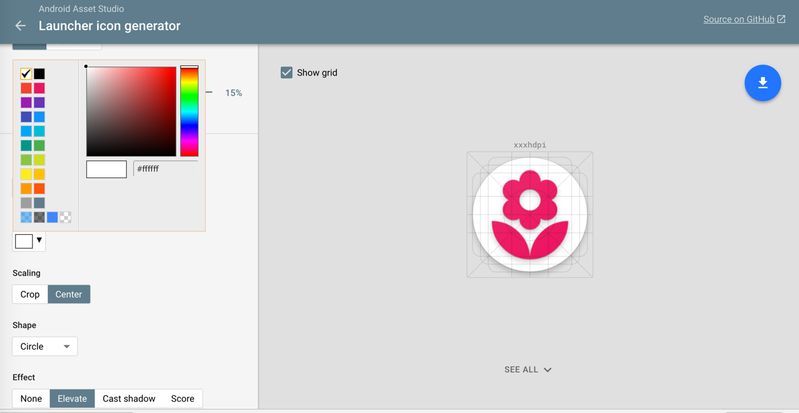799x413 pixels.
Task: Select the pink palette swatch
Action: [39, 88]
